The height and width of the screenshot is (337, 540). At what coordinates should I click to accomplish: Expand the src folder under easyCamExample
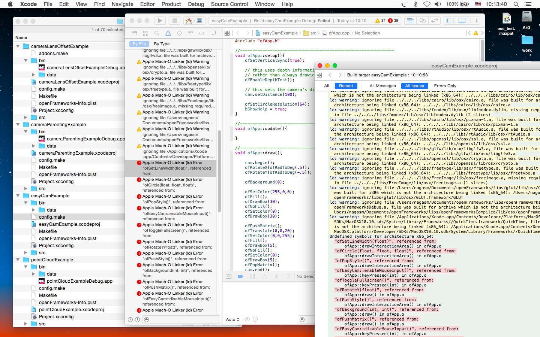pyautogui.click(x=26, y=253)
